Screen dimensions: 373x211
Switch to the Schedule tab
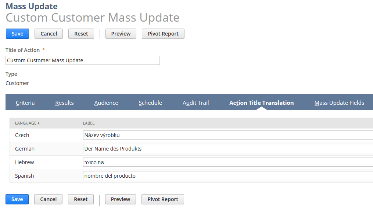pyautogui.click(x=150, y=103)
